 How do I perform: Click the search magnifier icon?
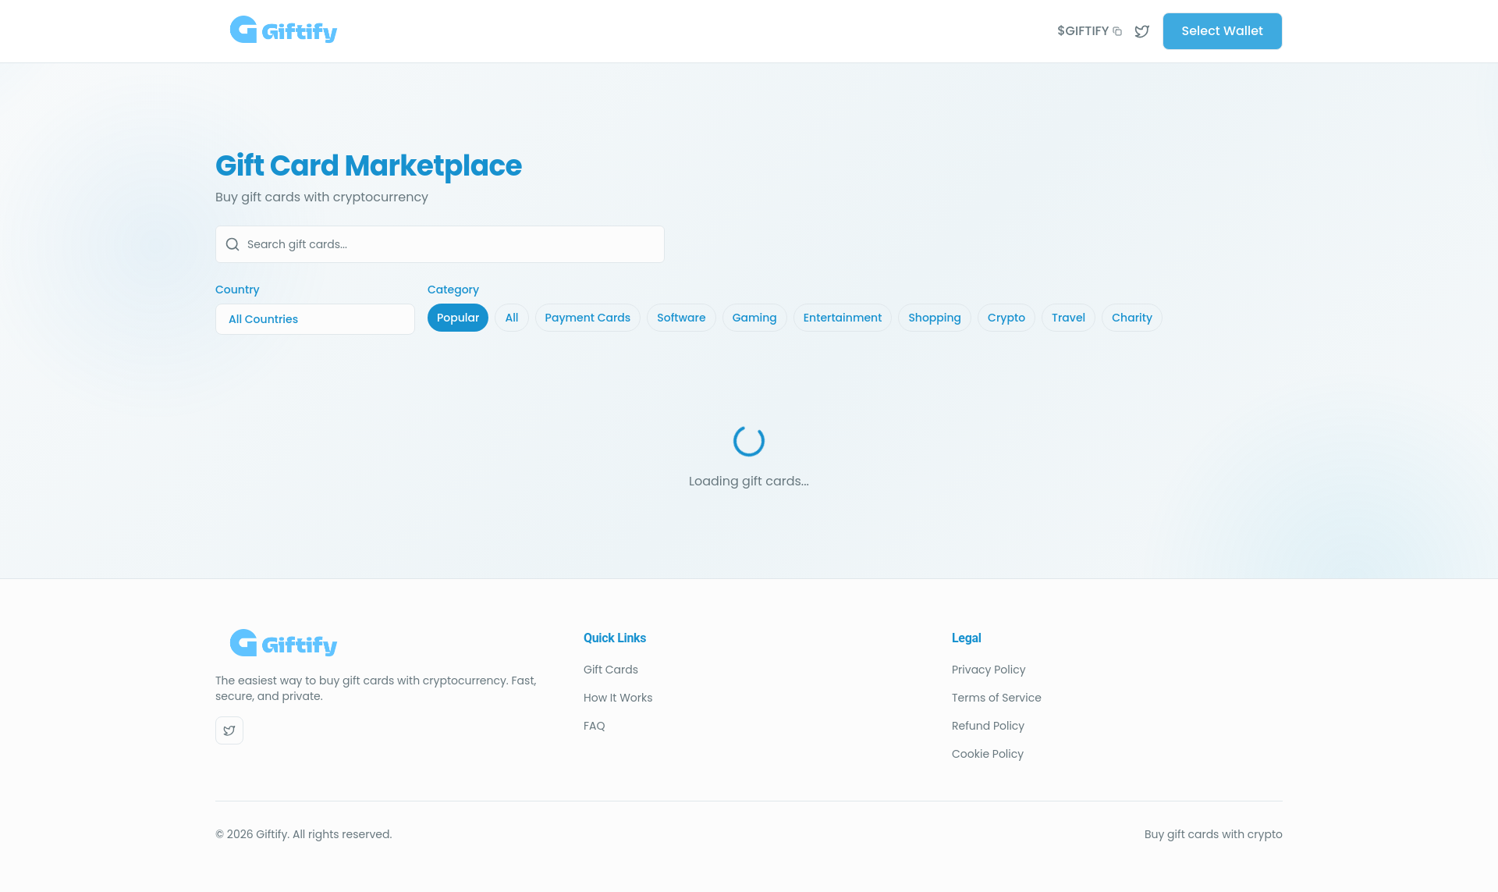click(232, 244)
